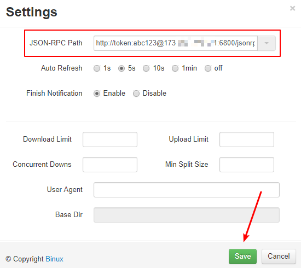Click the Min Split Size input box

pyautogui.click(x=247, y=165)
